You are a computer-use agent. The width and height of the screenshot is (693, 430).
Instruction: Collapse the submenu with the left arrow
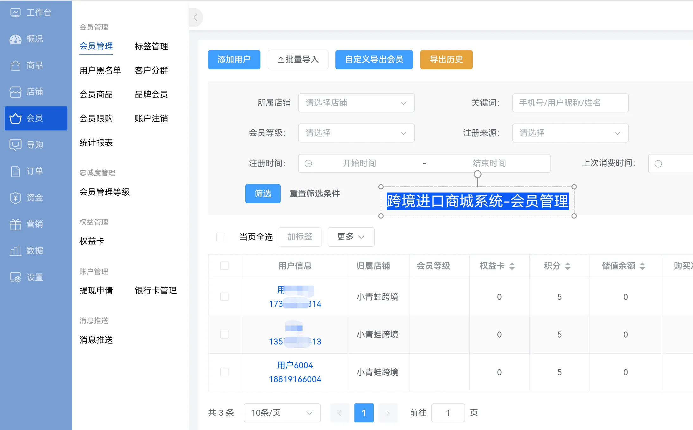[196, 17]
